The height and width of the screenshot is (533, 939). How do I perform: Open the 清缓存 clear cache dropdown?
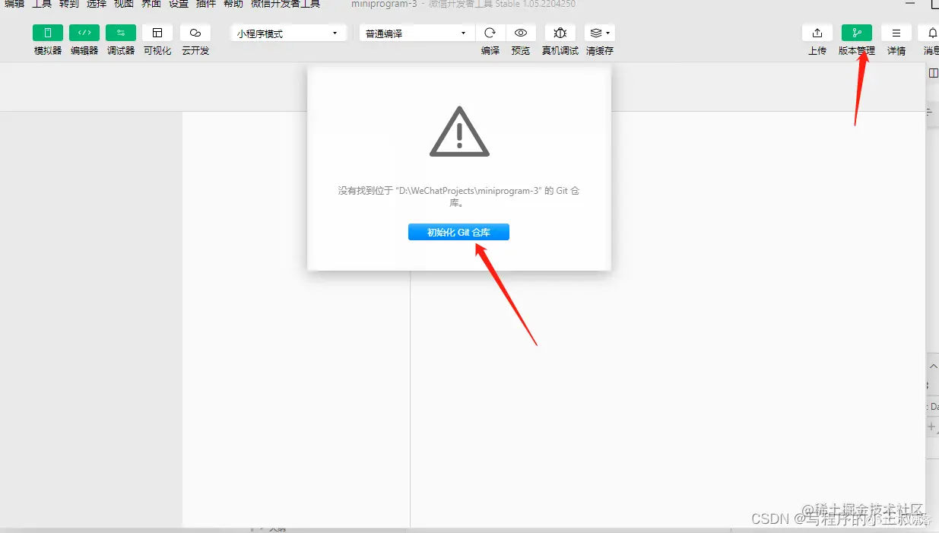600,33
